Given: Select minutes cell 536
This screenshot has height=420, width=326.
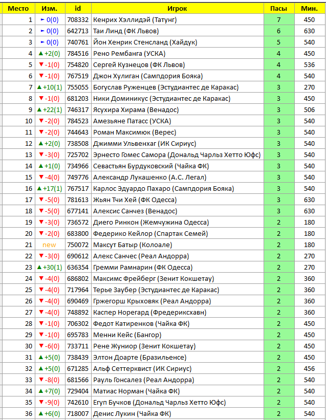Looking at the screenshot, I should (310, 65).
